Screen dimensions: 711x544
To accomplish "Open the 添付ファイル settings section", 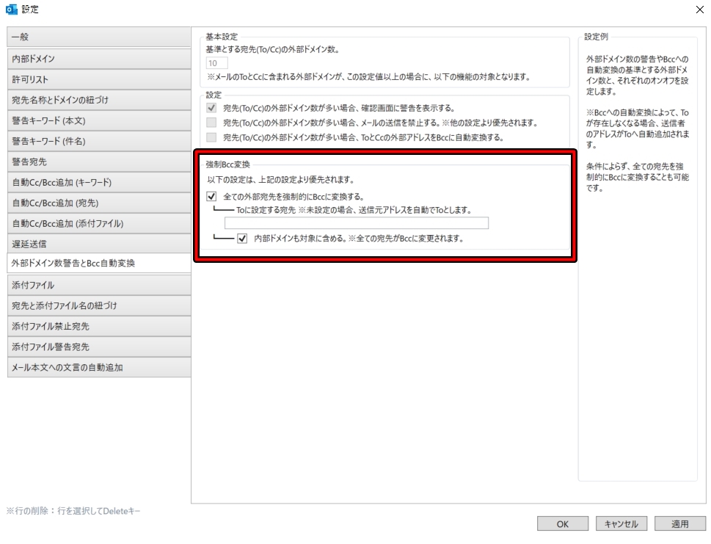I will [x=99, y=286].
